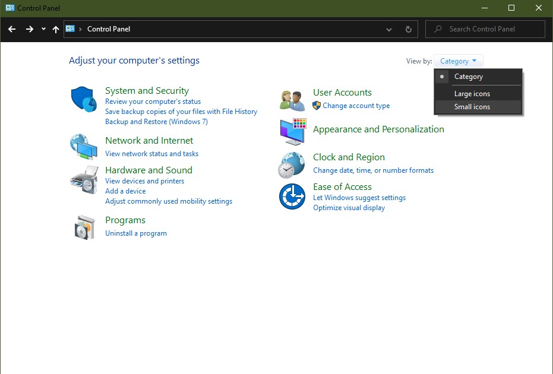
Task: Click the search magnifier icon
Action: click(438, 29)
